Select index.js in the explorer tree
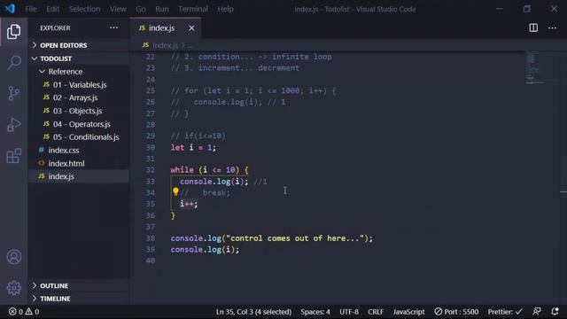 click(x=61, y=176)
